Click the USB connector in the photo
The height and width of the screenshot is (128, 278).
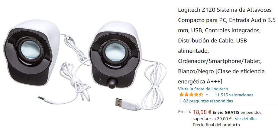point(119,102)
